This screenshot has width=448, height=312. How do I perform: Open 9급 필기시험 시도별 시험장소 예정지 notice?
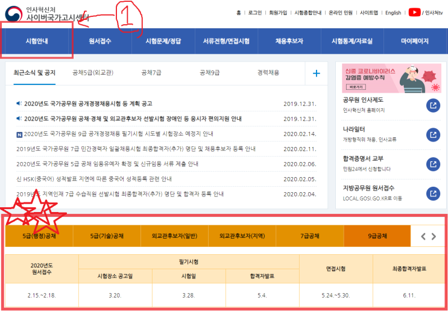click(119, 134)
